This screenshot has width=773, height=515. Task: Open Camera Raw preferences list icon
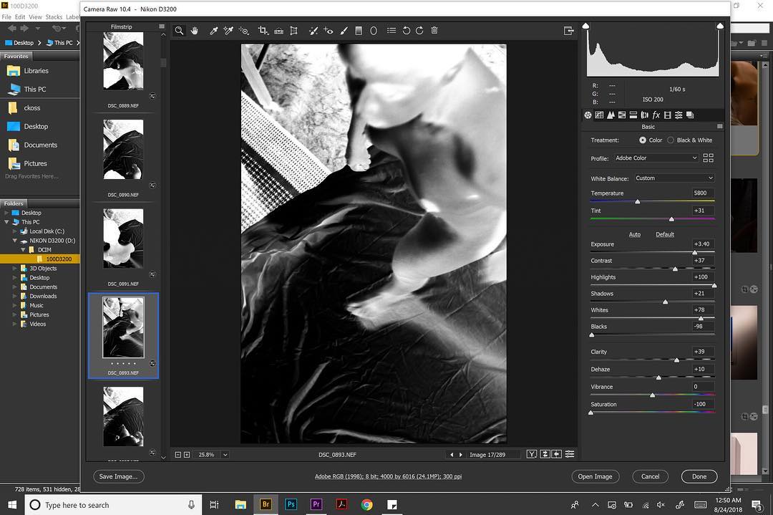click(392, 31)
